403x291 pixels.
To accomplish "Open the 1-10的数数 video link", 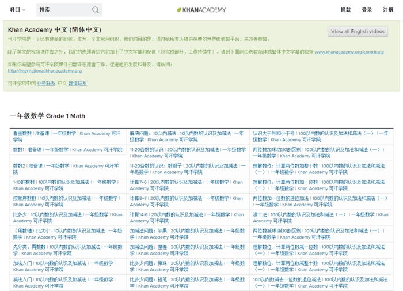I will pos(66,185).
